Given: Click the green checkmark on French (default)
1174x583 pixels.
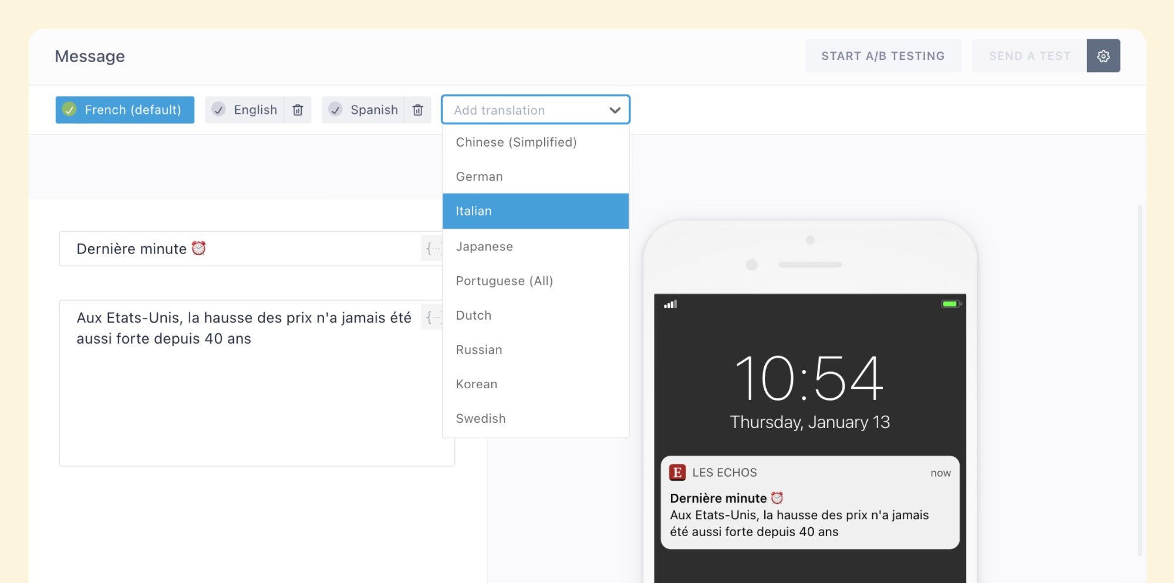Looking at the screenshot, I should [x=69, y=110].
